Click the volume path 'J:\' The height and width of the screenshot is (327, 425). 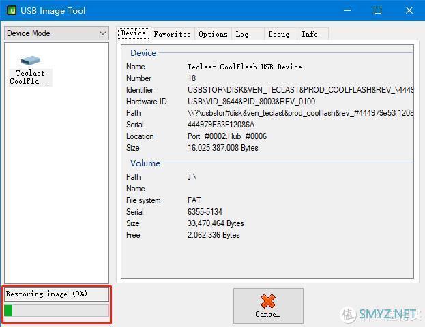(192, 177)
